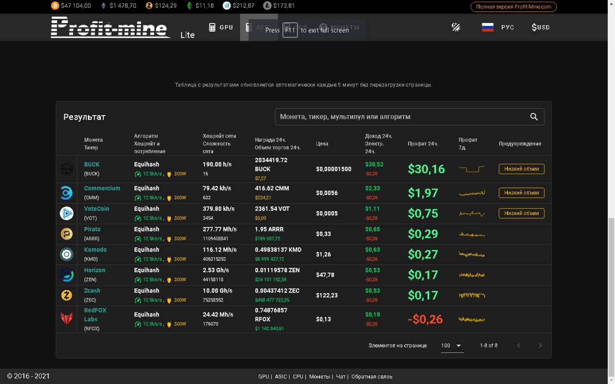The image size is (615, 384).
Task: View the BUCK 7-day profit sparkline
Action: coord(472,169)
